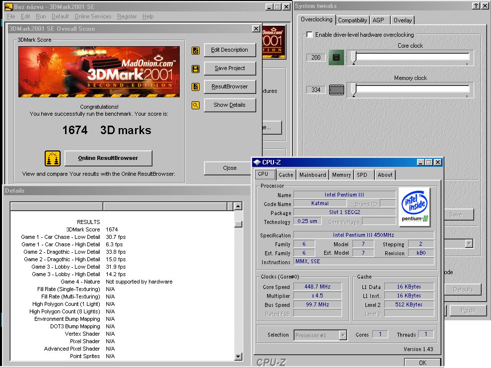Click the Close button in Overall Score dialog
Screen dimensions: 491x368
[x=228, y=168]
